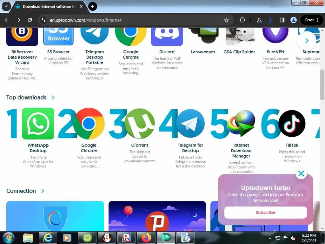
Task: Open Internet Explorer from the taskbar
Action: point(48,238)
